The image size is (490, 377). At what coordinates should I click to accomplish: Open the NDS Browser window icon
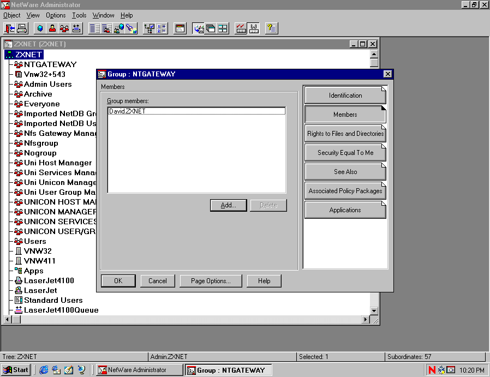click(x=180, y=28)
